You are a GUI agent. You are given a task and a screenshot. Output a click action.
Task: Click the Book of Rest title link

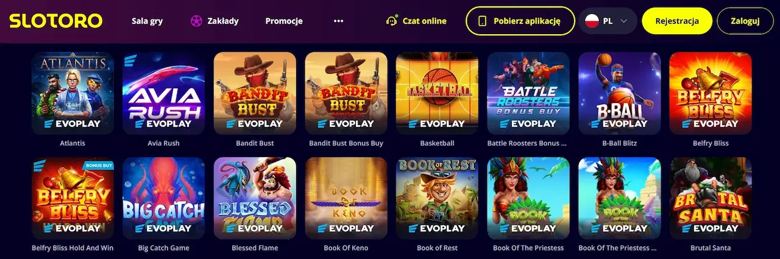click(437, 248)
